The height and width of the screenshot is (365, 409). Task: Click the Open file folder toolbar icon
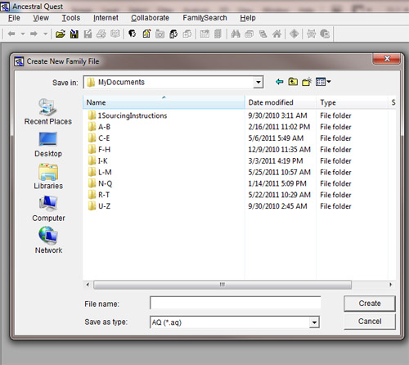(x=61, y=34)
